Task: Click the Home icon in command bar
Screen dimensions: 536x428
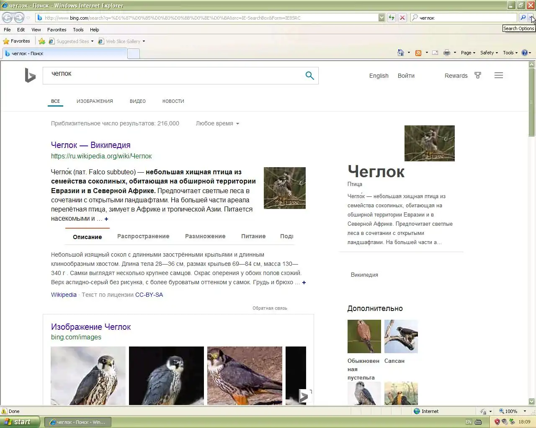Action: click(401, 53)
